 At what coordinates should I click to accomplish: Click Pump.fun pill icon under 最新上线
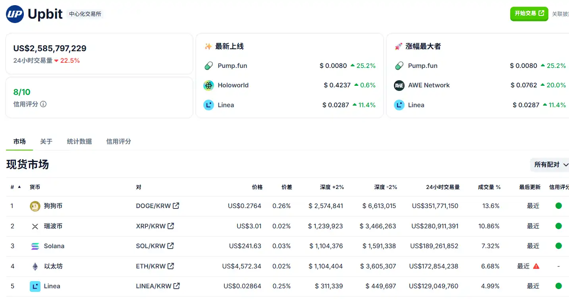pos(208,66)
